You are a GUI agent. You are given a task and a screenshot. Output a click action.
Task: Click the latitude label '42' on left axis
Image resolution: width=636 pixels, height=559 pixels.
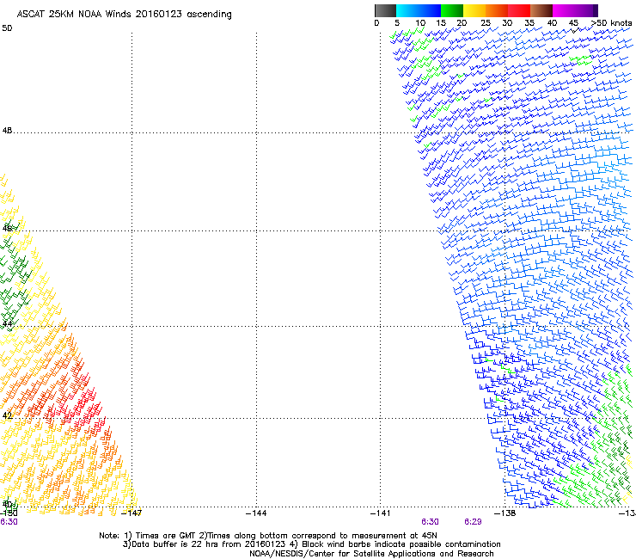point(7,415)
